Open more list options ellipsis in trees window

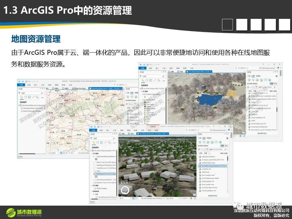(x=114, y=143)
